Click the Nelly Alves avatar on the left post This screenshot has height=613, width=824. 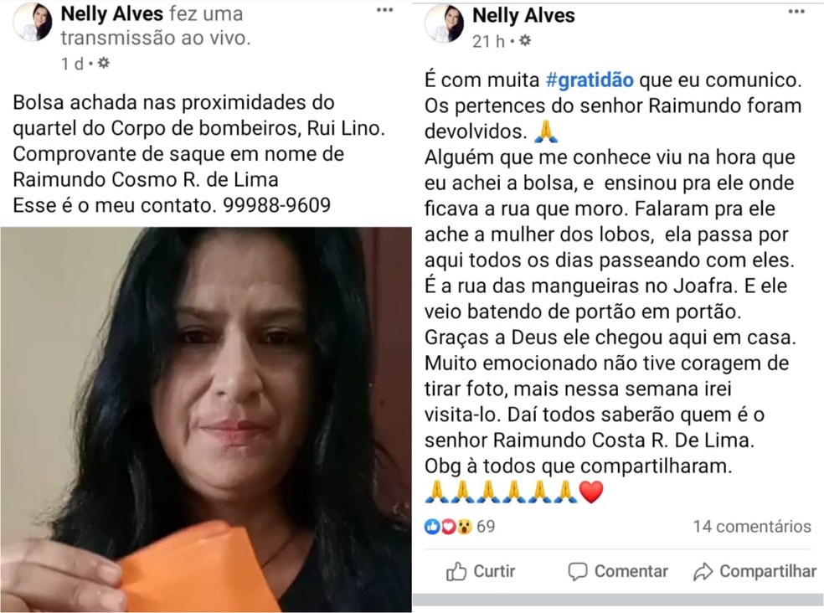(33, 22)
